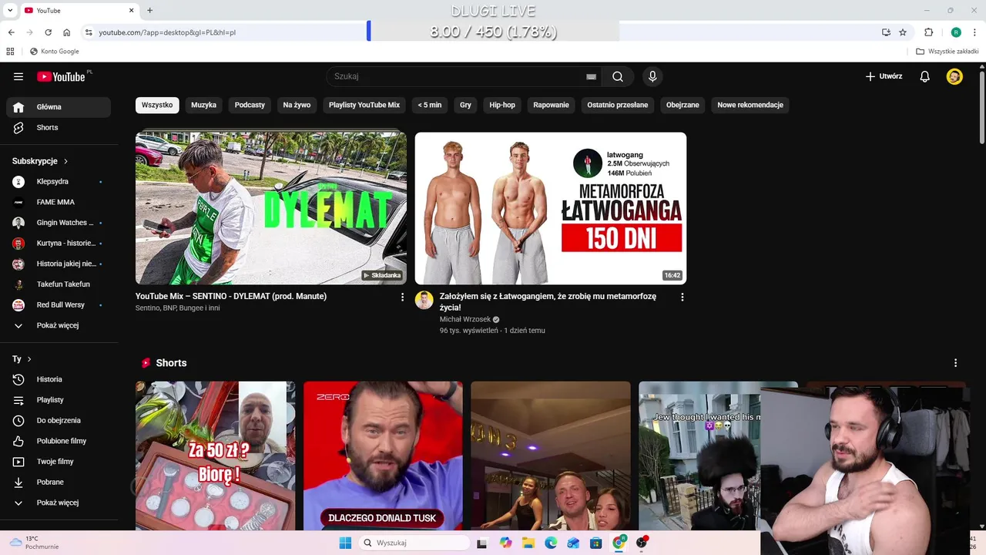Reload the page in browser toolbar
986x555 pixels.
[x=48, y=32]
